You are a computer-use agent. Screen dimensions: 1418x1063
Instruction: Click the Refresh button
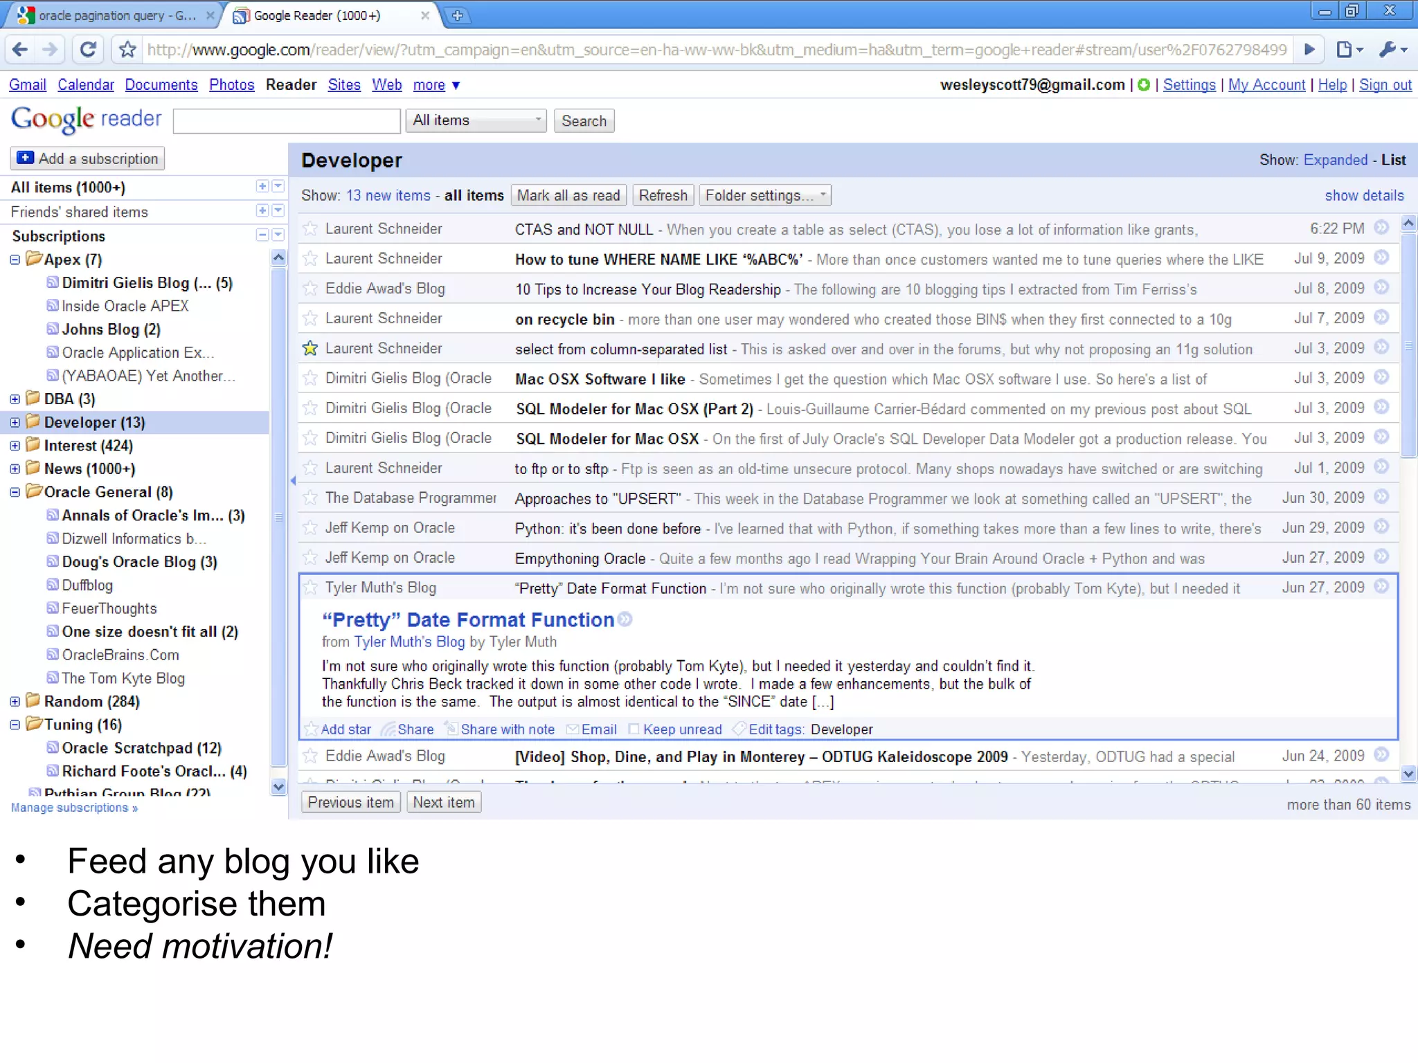tap(663, 195)
